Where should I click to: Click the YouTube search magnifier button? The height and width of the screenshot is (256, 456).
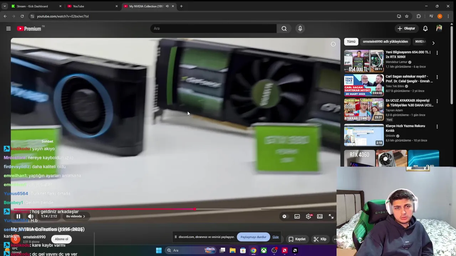pyautogui.click(x=284, y=28)
